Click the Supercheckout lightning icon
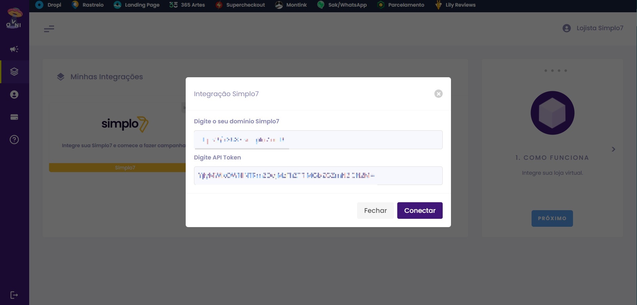637x305 pixels. [x=219, y=5]
